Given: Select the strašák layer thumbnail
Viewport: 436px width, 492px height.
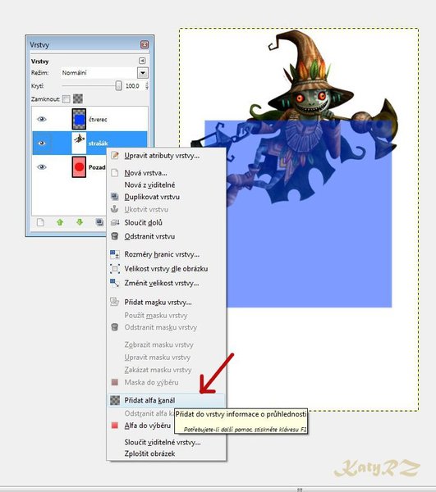Looking at the screenshot, I should (79, 143).
